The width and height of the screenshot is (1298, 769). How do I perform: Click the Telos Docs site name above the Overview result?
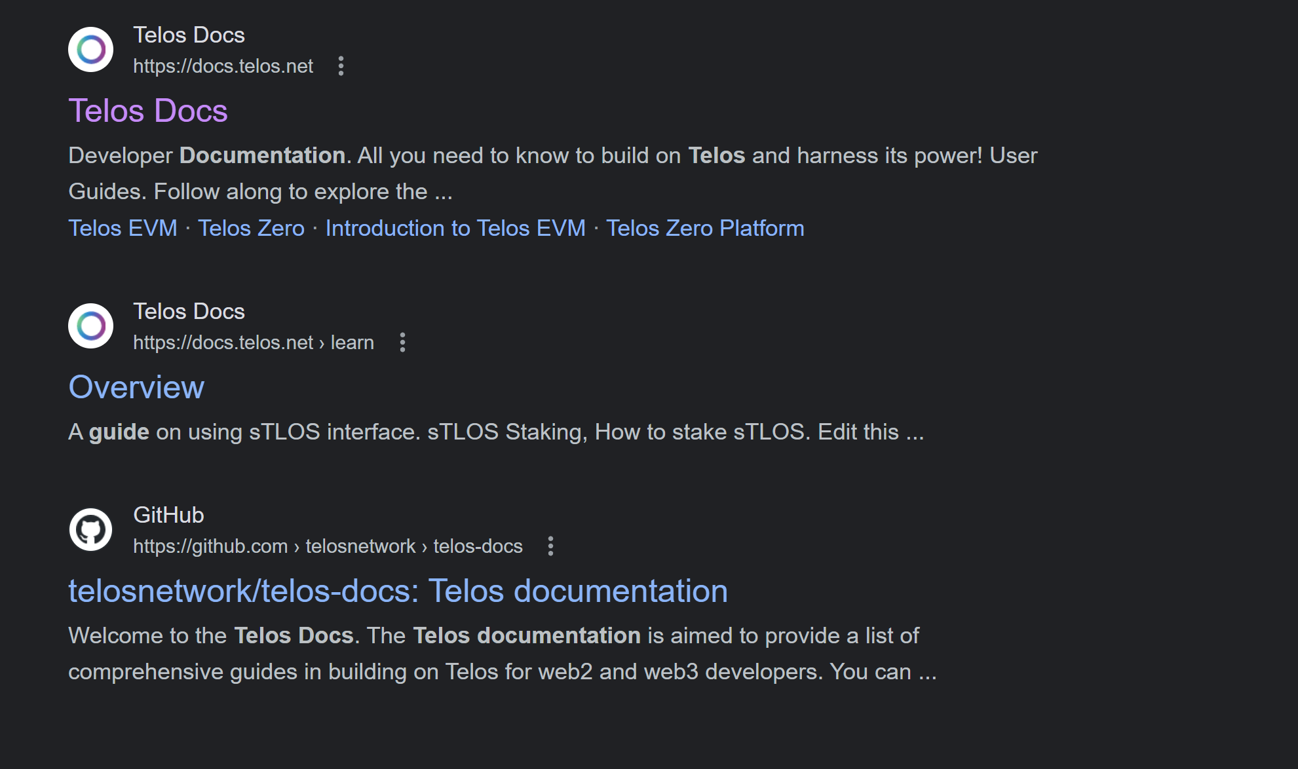(189, 311)
